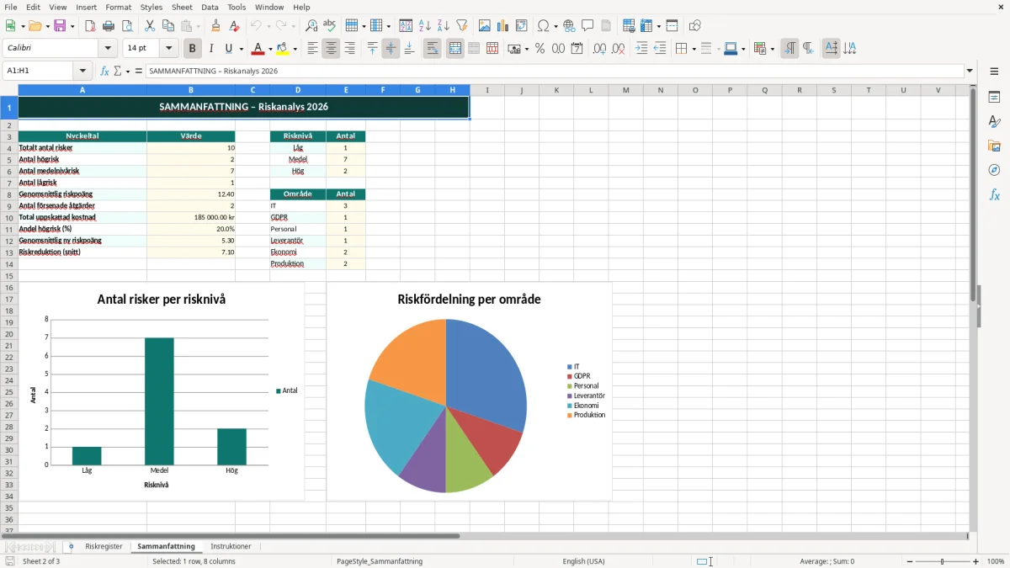Click the Copy icon

click(x=168, y=26)
